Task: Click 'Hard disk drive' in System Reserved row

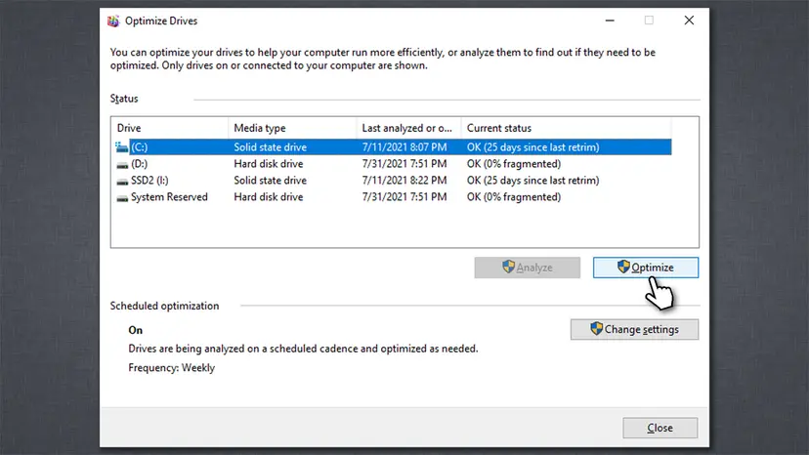Action: [269, 196]
